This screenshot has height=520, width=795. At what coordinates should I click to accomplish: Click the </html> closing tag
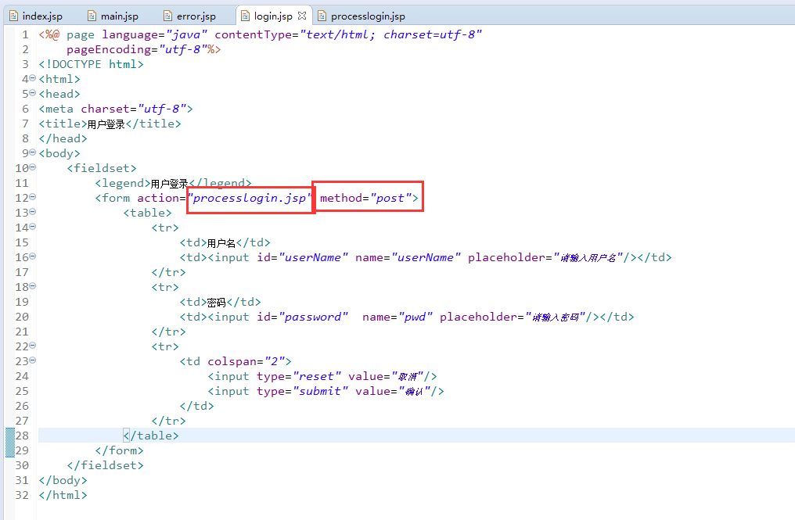[x=63, y=495]
